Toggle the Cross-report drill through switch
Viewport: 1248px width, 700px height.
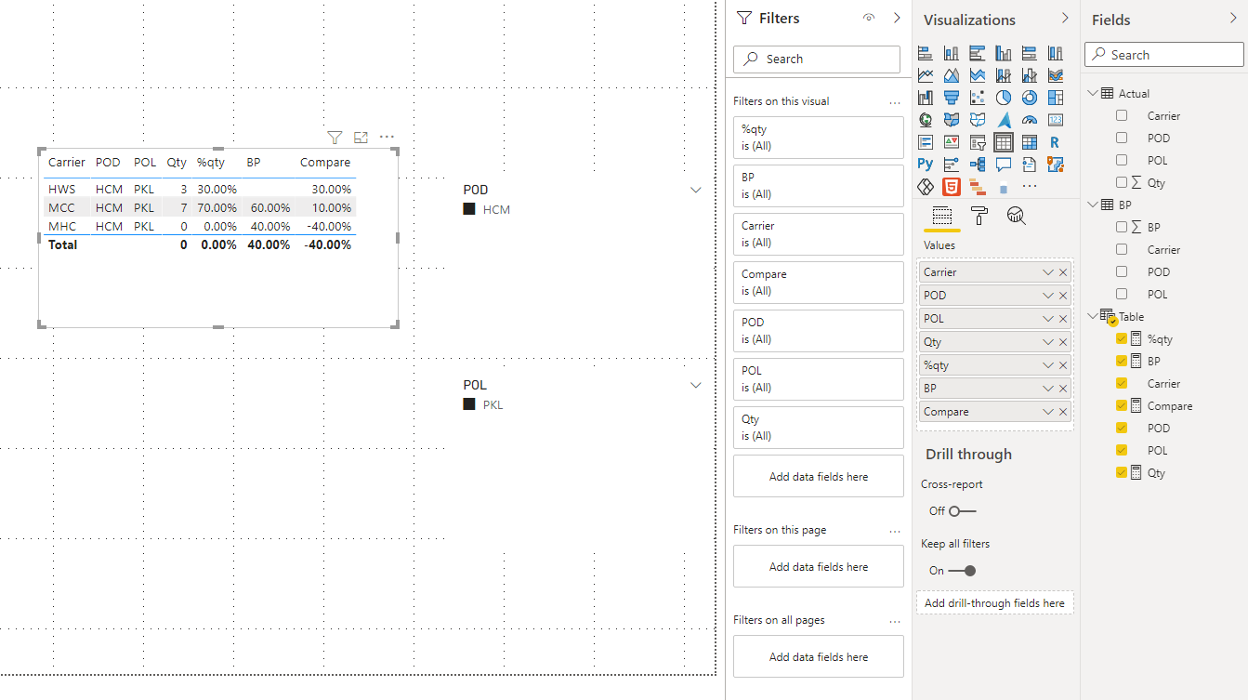(x=962, y=511)
